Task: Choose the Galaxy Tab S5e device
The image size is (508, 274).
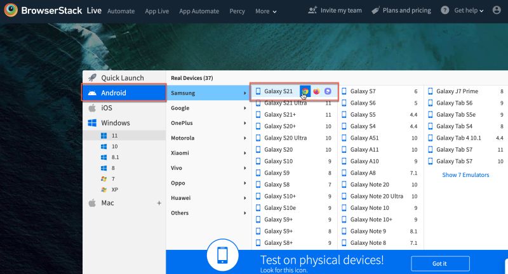Action: pos(466,115)
